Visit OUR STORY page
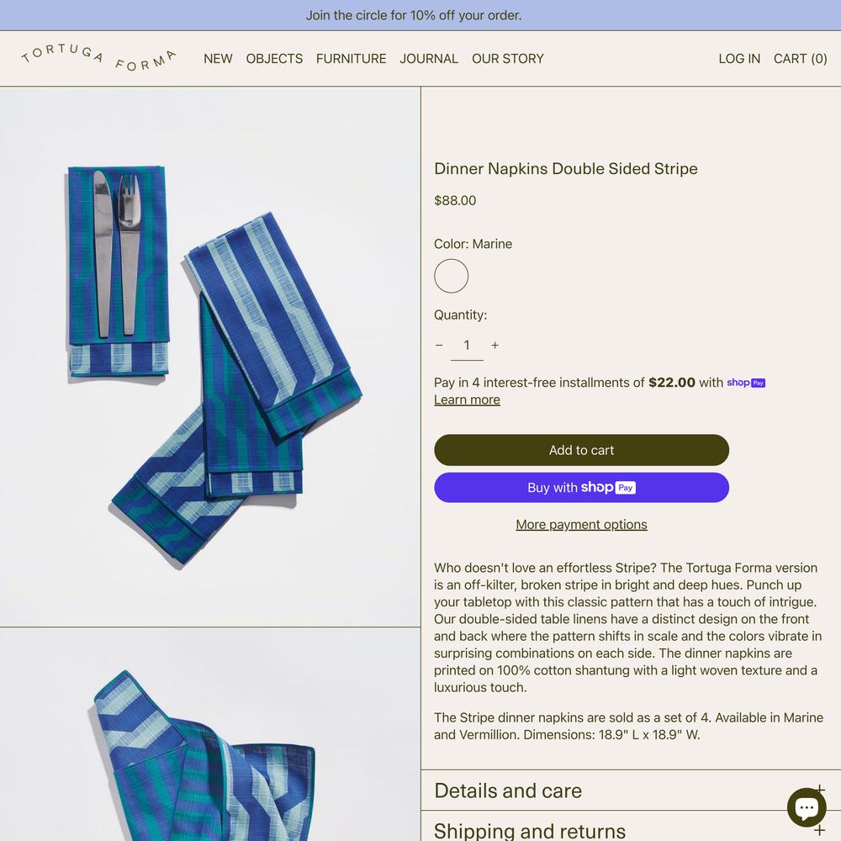841x841 pixels. [x=507, y=59]
